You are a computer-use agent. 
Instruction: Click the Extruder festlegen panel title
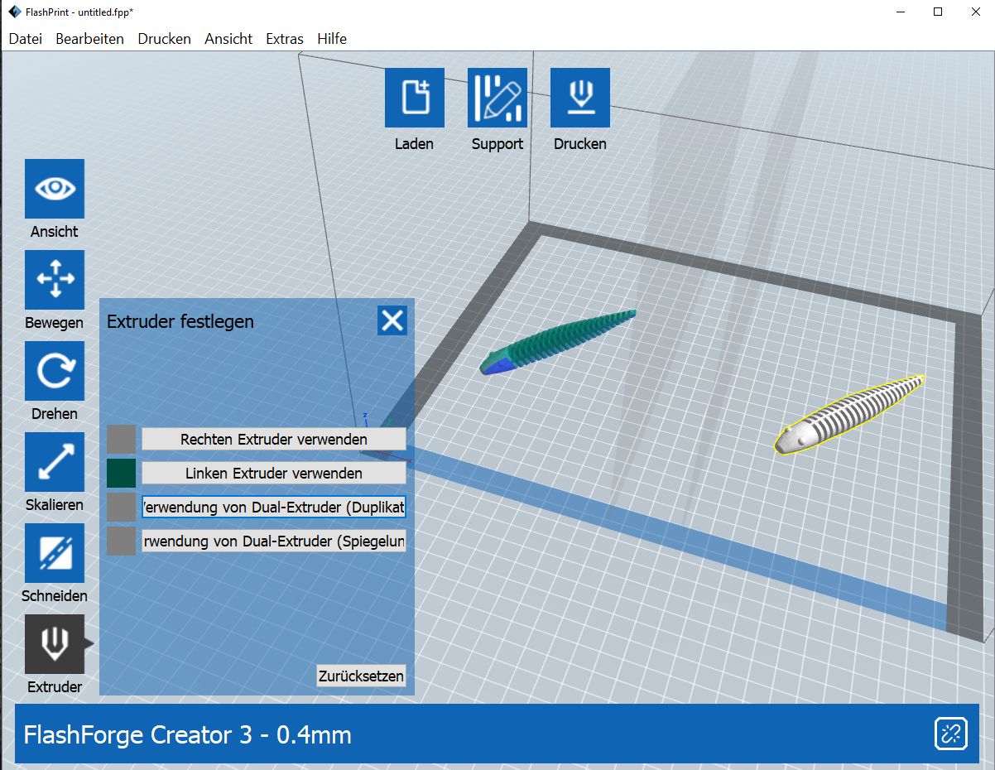pyautogui.click(x=180, y=321)
